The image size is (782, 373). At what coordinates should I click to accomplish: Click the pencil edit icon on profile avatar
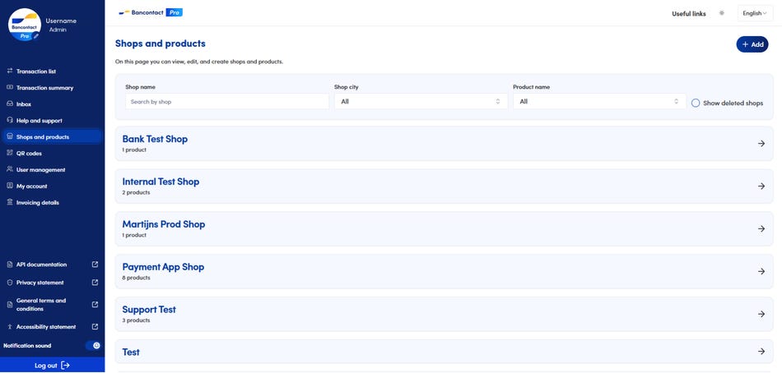coord(36,36)
